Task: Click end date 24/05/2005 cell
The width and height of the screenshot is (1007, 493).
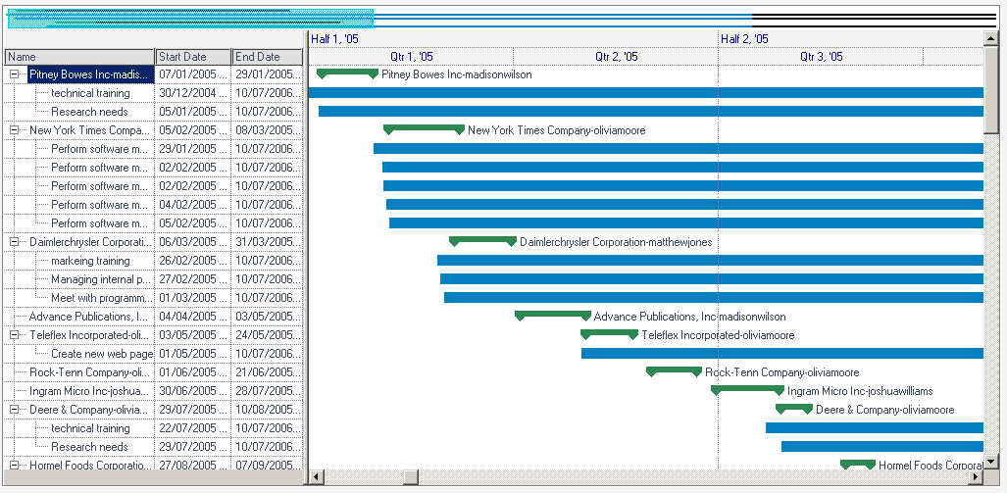Action: pos(267,335)
